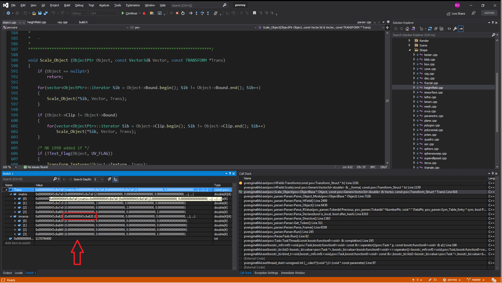Expand the Render folder

coord(409,41)
